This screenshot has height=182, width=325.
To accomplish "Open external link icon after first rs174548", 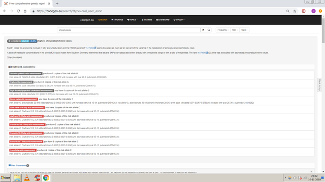I will coord(95,48).
